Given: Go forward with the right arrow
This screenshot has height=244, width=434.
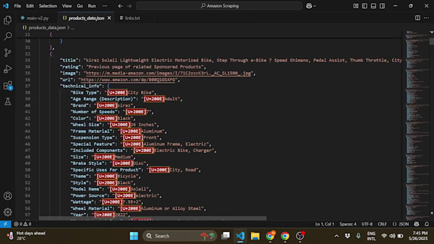Looking at the screenshot, I should 130,6.
